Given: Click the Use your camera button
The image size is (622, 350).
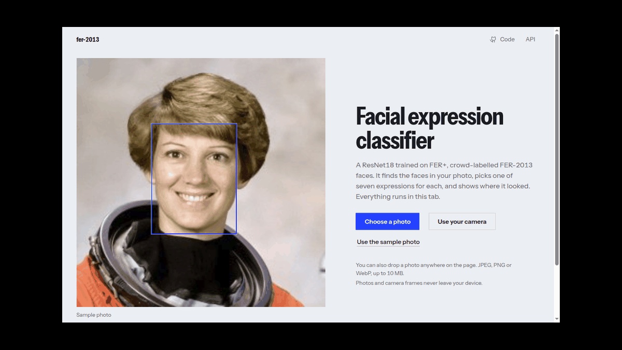Looking at the screenshot, I should click(x=462, y=221).
